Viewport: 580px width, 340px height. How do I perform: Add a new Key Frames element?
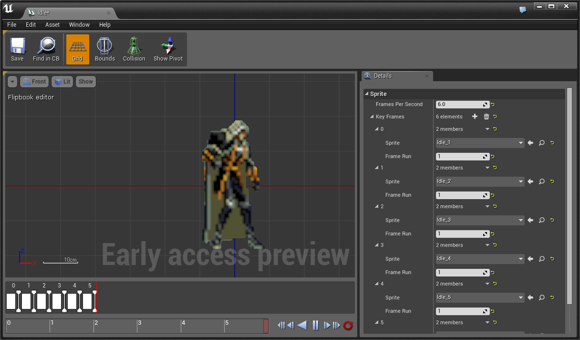tap(475, 117)
